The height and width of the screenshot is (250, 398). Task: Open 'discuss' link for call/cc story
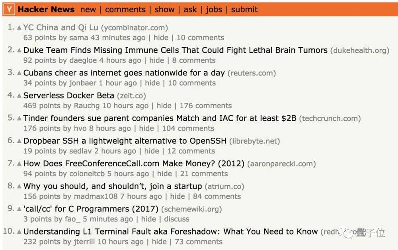pos(177,219)
